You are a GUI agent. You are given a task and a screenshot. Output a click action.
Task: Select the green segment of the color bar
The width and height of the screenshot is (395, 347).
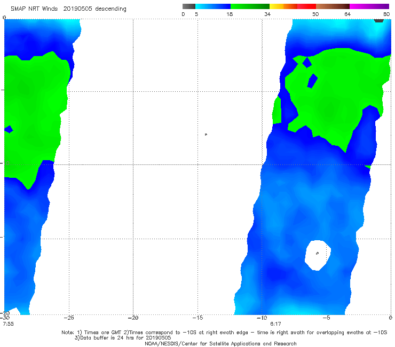click(x=250, y=6)
